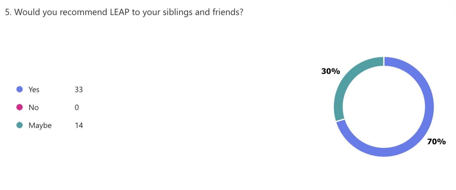Click the 70% data label
The width and height of the screenshot is (456, 190).
pos(436,142)
